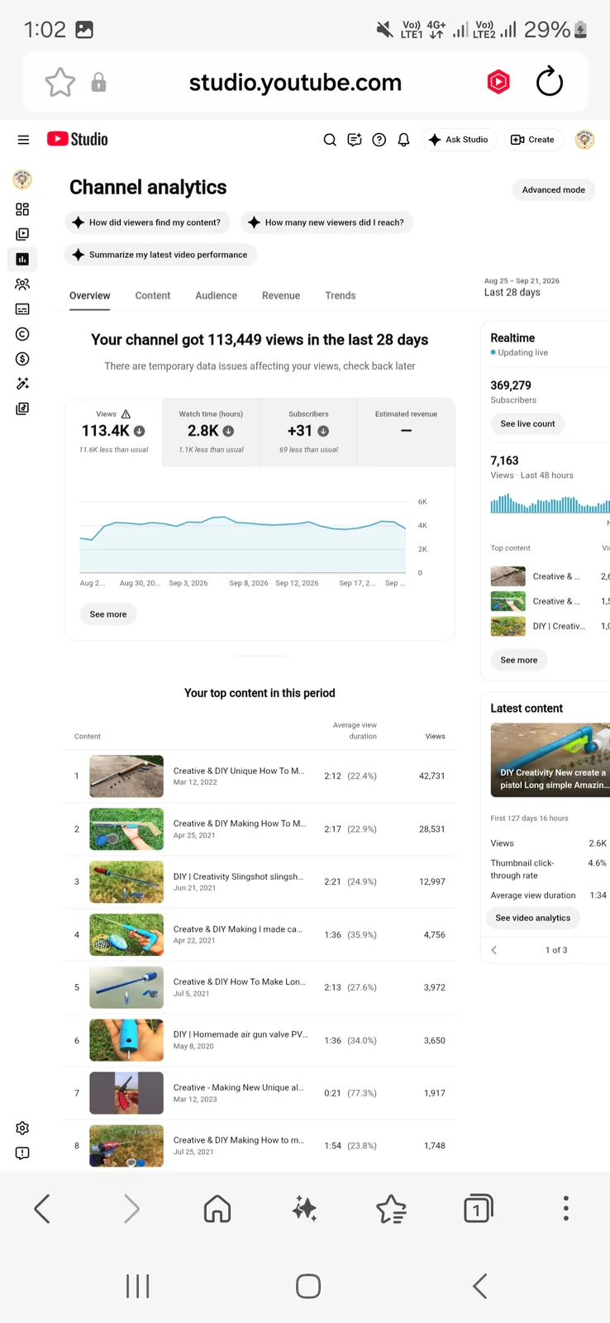The height and width of the screenshot is (1323, 610).
Task: Go to Dashboard in sidebar
Action: tap(22, 209)
